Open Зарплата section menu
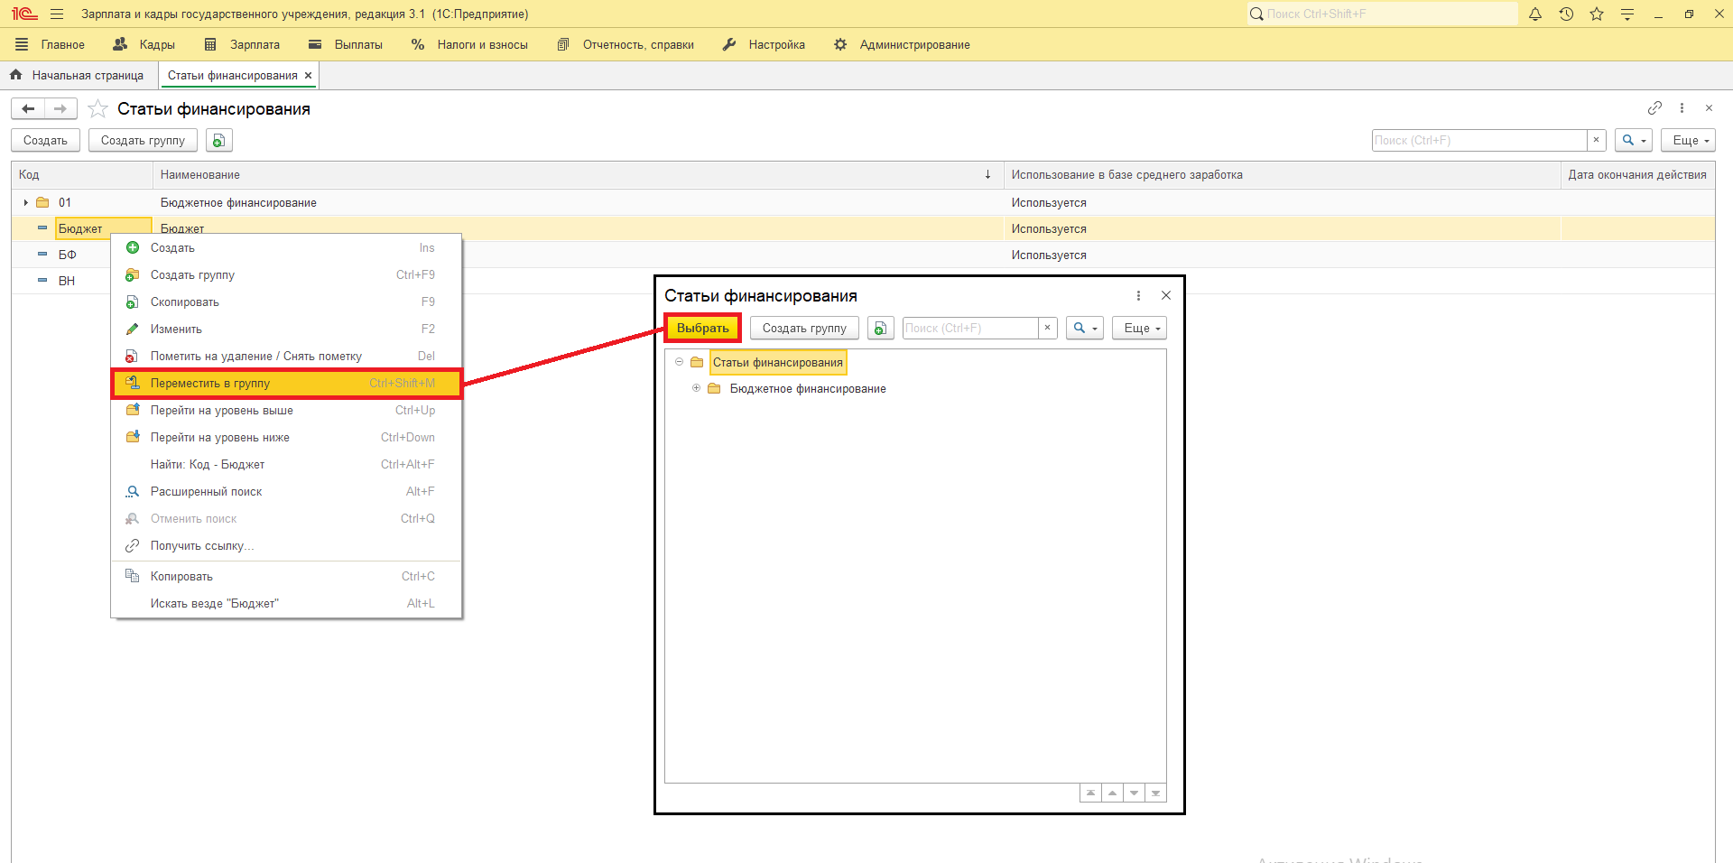Screen dimensions: 1733x863 [243, 44]
